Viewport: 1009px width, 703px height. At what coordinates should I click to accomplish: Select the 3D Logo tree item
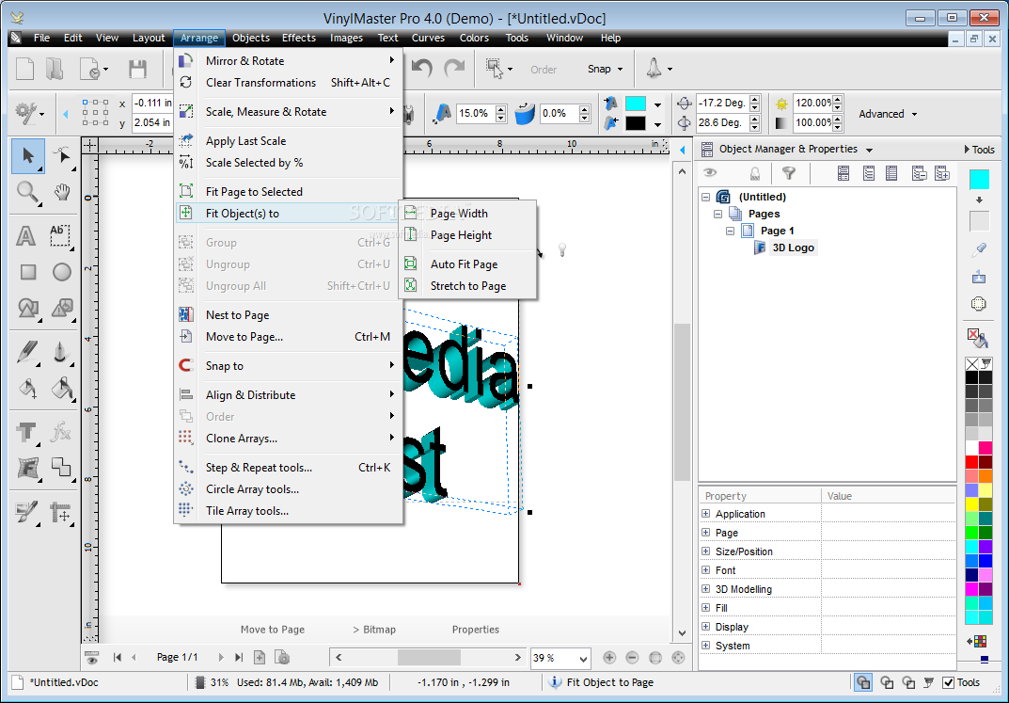pos(793,248)
